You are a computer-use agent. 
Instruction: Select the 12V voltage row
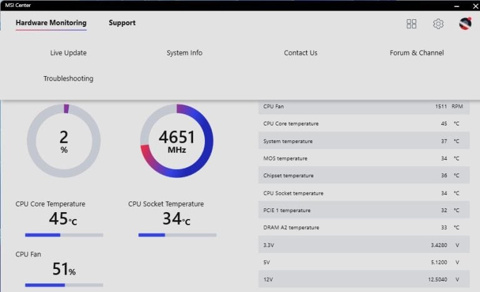pos(364,280)
